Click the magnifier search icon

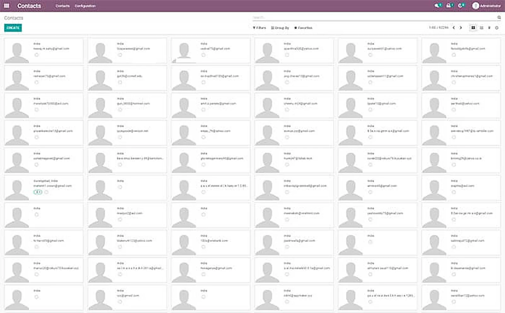tap(499, 18)
